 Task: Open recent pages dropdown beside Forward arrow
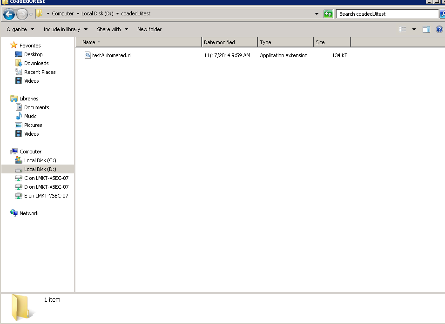pos(31,14)
